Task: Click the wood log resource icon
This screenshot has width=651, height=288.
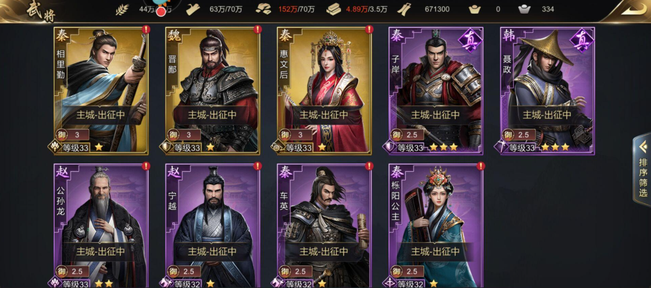Action: 193,10
